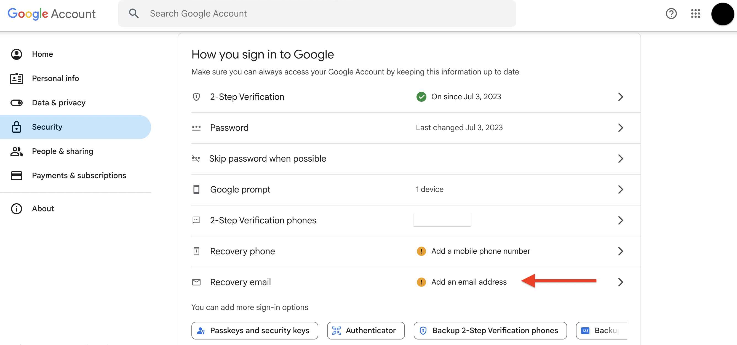Focus the Search Google Account field
Image resolution: width=737 pixels, height=345 pixels.
[317, 14]
